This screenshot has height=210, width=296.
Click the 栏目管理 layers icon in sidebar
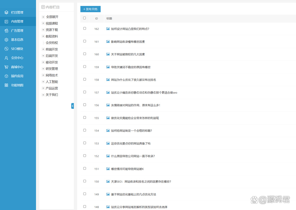[x=7, y=12]
